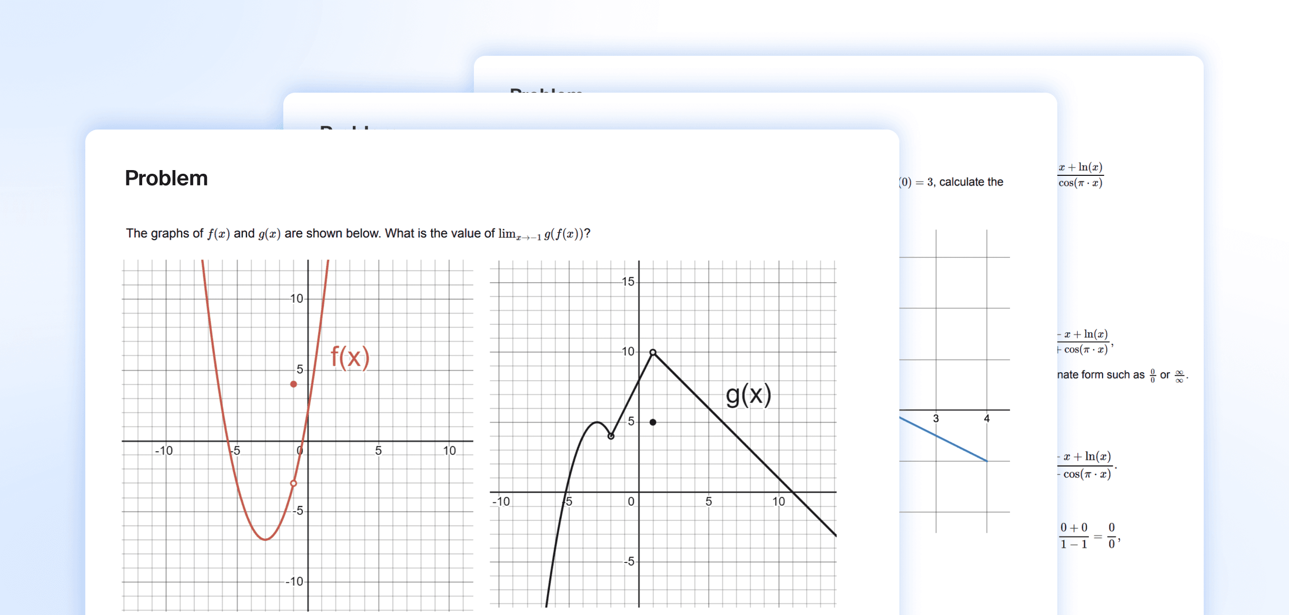This screenshot has width=1289, height=615.
Task: Click the '= 3, calculate the' text
Action: point(958,182)
